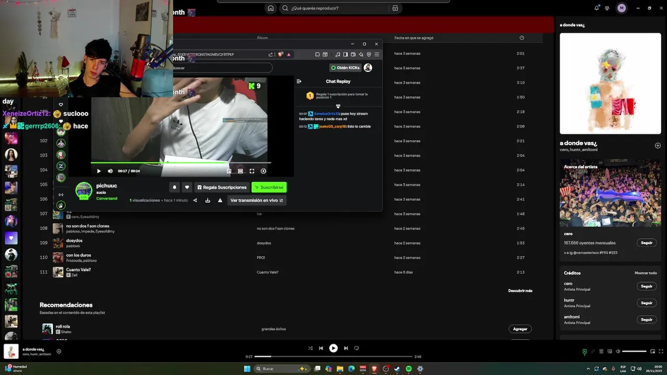Open Brave Leo AI sparkle icon
The height and width of the screenshot is (375, 667).
tap(362, 54)
